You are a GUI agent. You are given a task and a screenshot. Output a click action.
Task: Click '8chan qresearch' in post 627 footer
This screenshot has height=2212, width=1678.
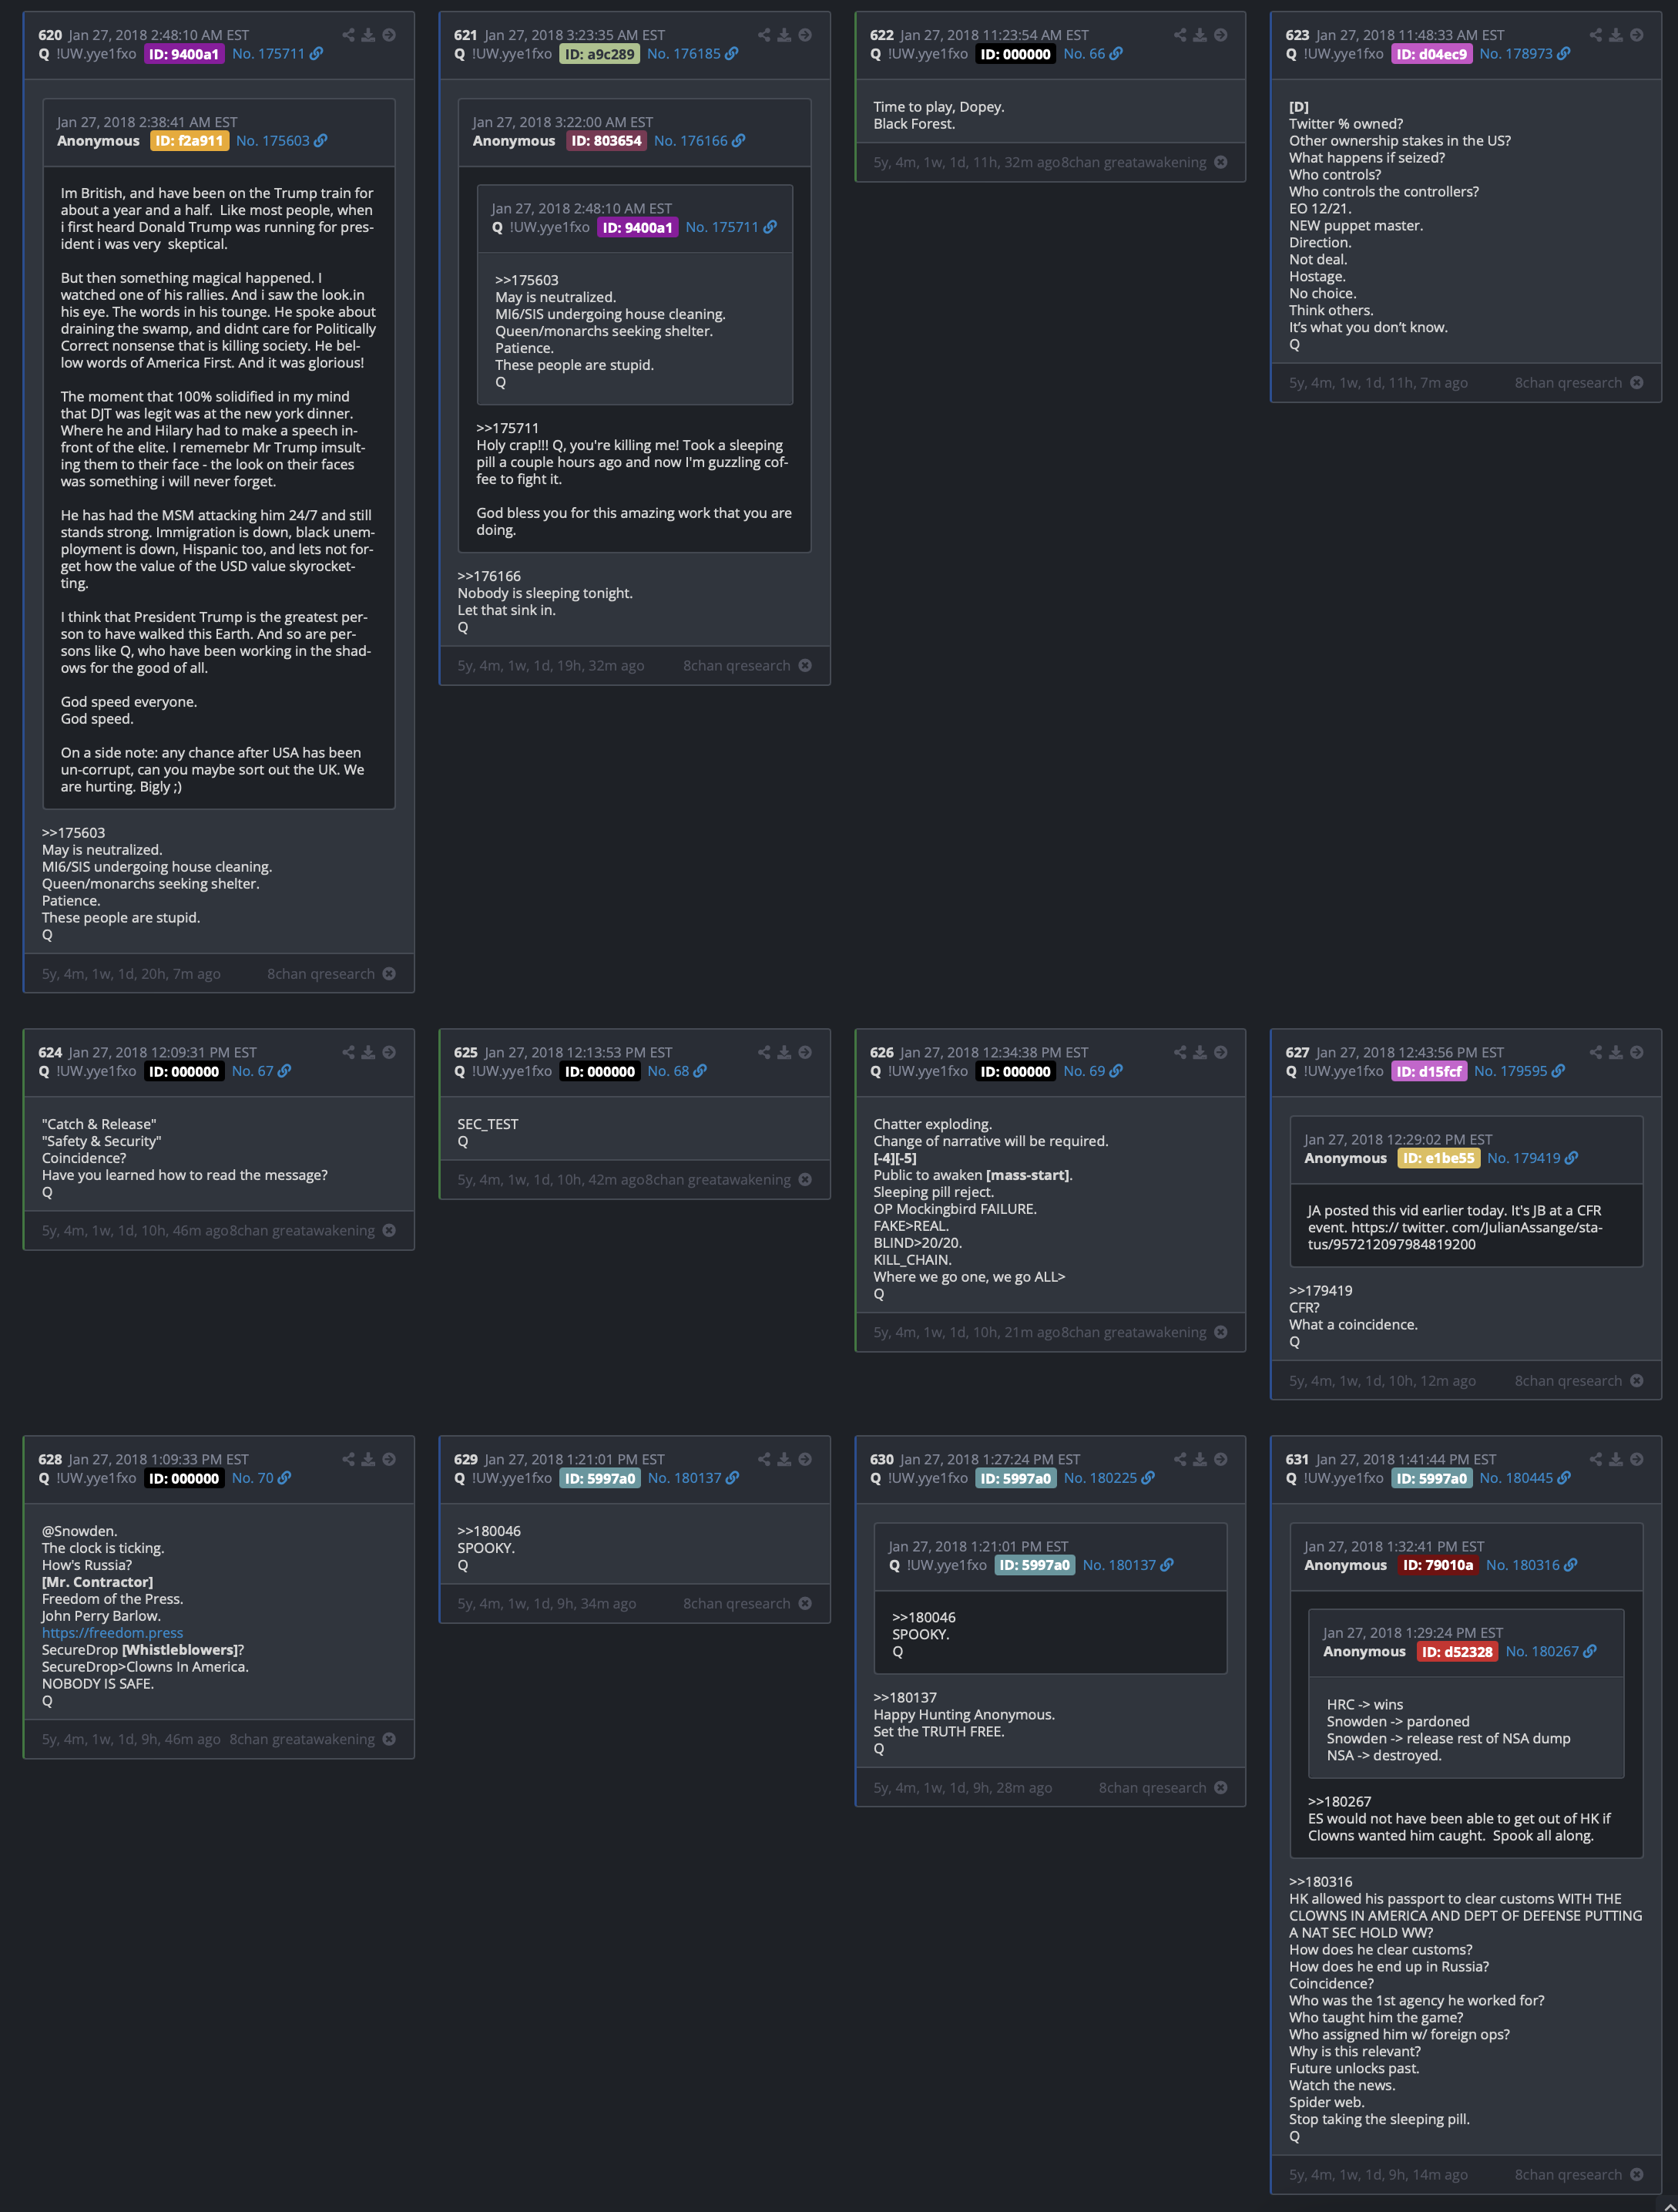coord(1568,1381)
